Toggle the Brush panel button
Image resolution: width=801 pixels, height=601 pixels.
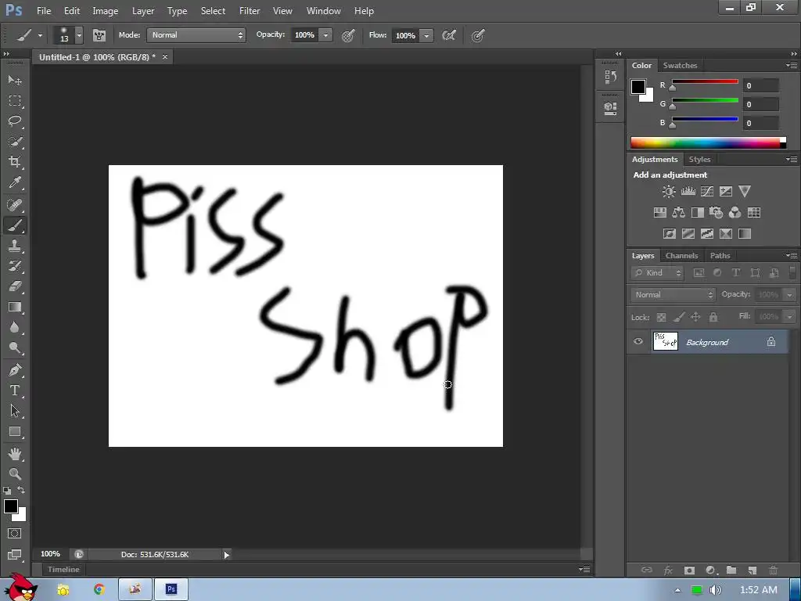(x=99, y=35)
